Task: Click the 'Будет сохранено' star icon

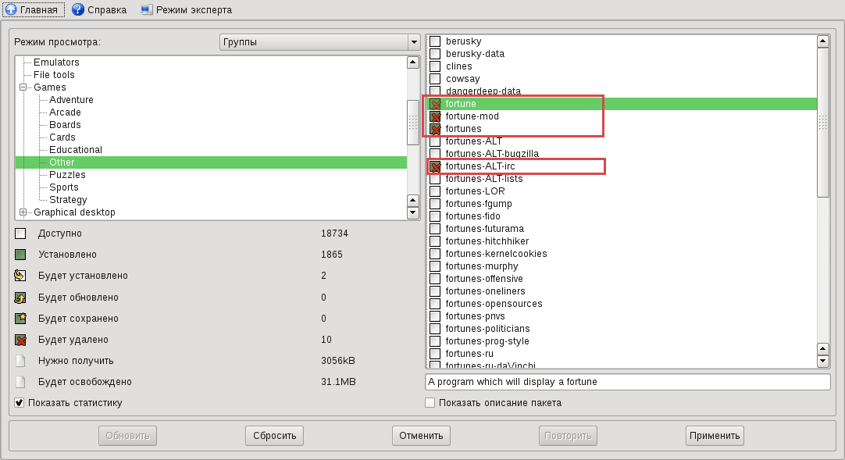Action: [20, 319]
